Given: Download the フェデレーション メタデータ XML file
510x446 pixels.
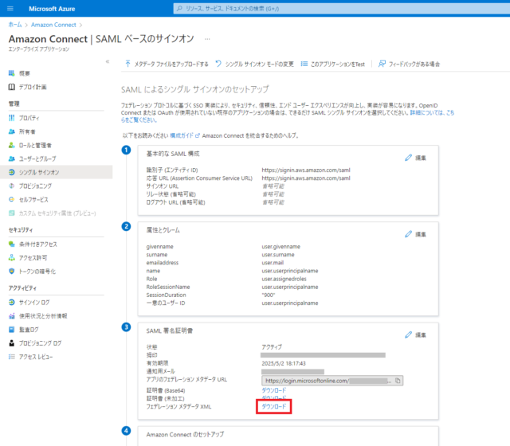Looking at the screenshot, I should coord(274,406).
